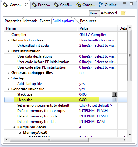The width and height of the screenshot is (138, 147).
Task: Select the ROM/RAM Areas value 4
Action: (x=80, y=127)
